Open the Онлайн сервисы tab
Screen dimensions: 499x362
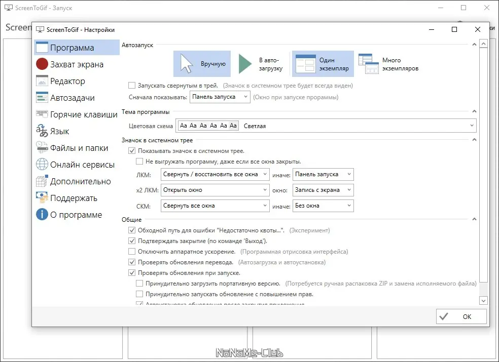click(x=77, y=165)
